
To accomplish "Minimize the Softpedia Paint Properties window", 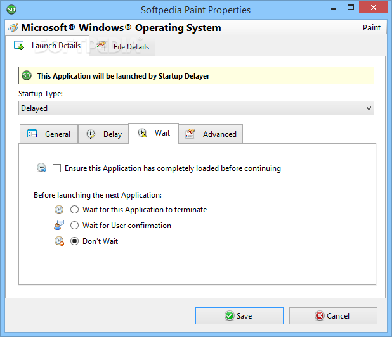I will [x=334, y=8].
